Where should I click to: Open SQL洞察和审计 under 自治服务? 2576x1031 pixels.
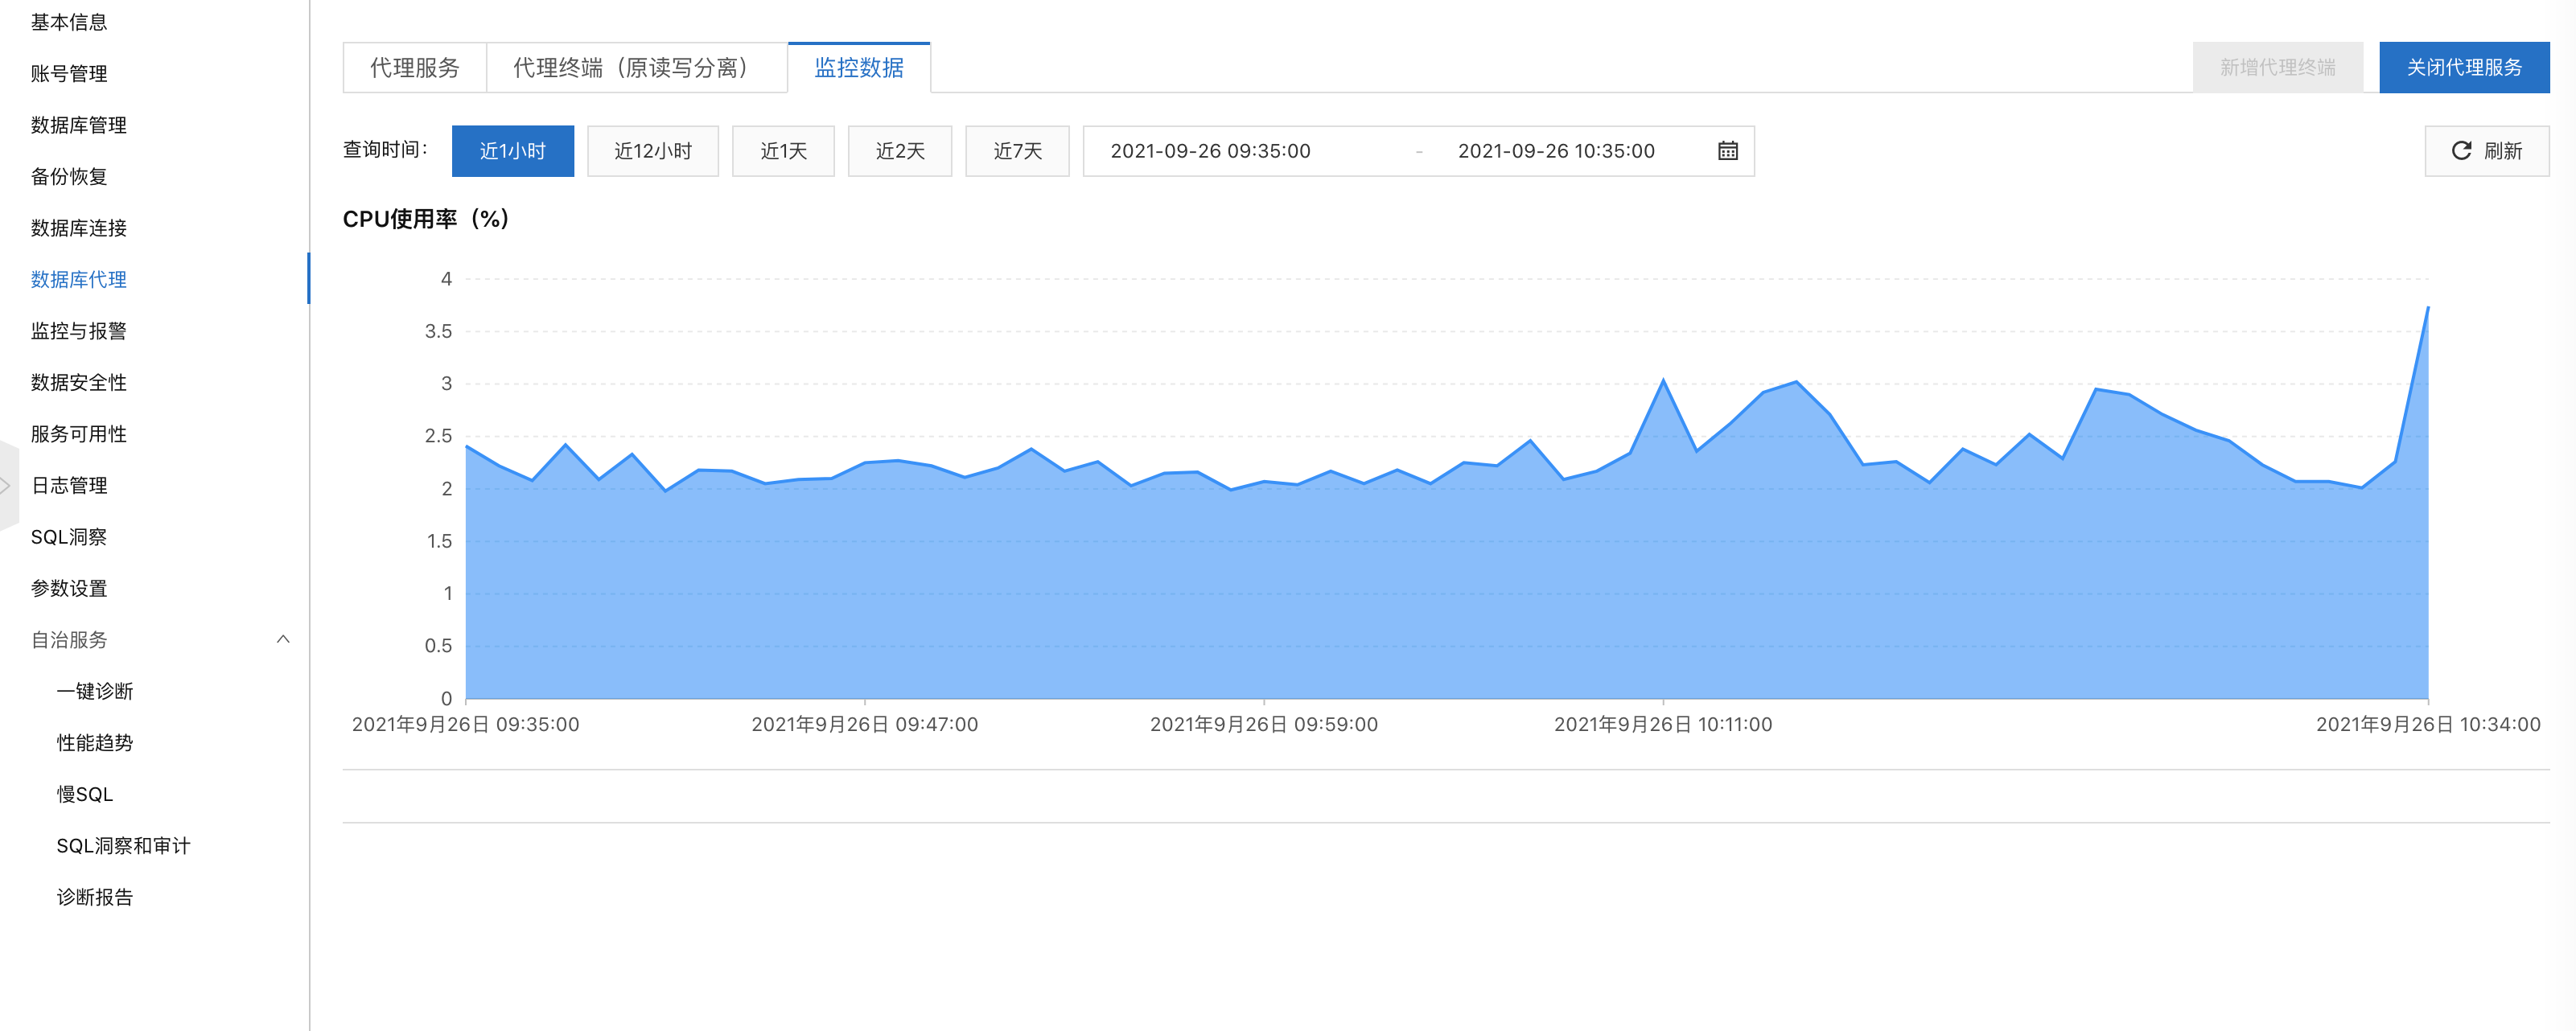tap(123, 846)
